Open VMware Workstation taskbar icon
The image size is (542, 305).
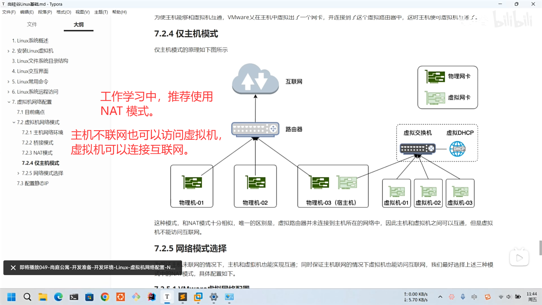pos(198,297)
